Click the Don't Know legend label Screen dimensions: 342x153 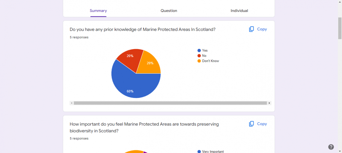pyautogui.click(x=211, y=61)
